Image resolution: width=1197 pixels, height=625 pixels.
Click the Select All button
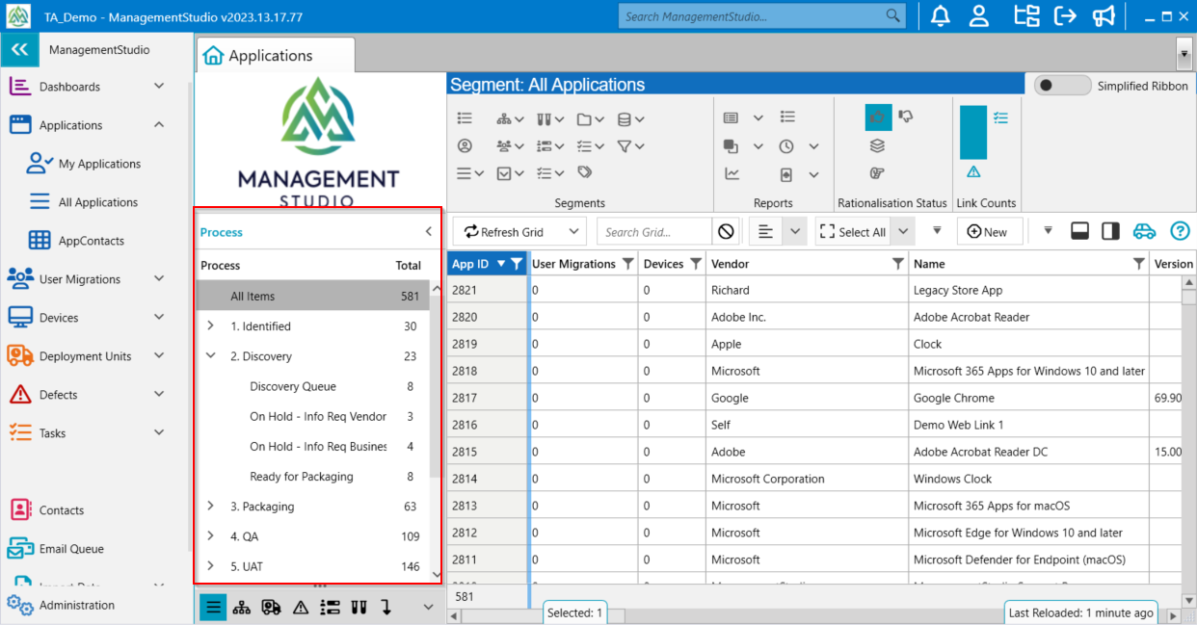click(x=852, y=232)
